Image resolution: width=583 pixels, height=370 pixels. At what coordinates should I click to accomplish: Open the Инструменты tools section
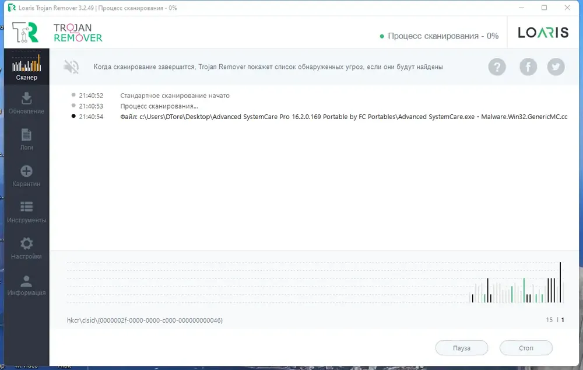tap(26, 212)
